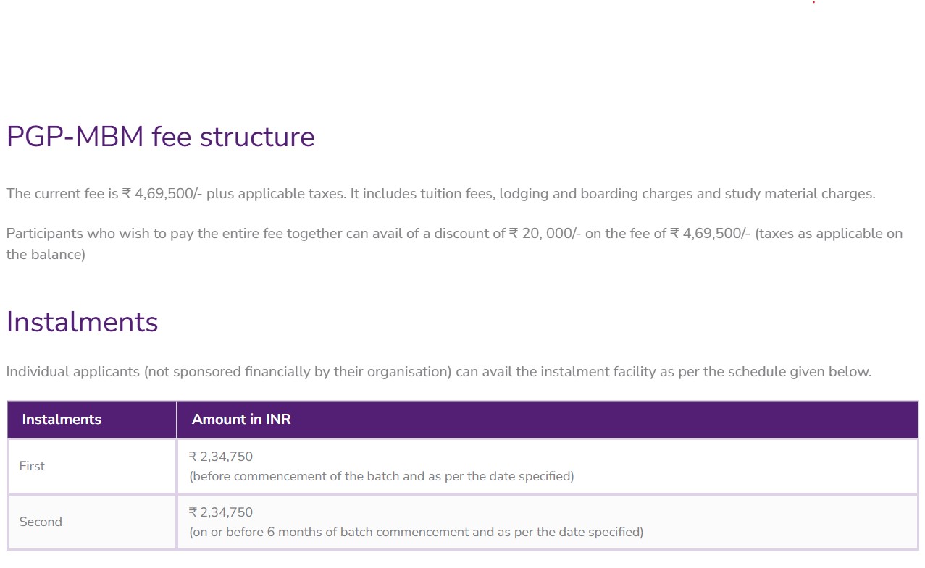Screen dimensions: 925x568
Task: Select the "Instalments" table column header
Action: click(62, 420)
